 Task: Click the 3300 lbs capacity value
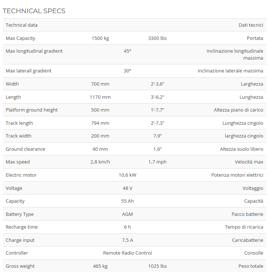click(x=157, y=38)
